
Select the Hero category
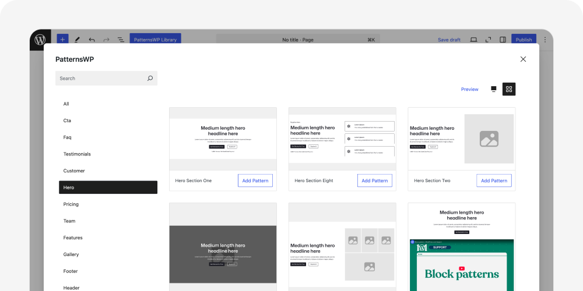tap(108, 187)
